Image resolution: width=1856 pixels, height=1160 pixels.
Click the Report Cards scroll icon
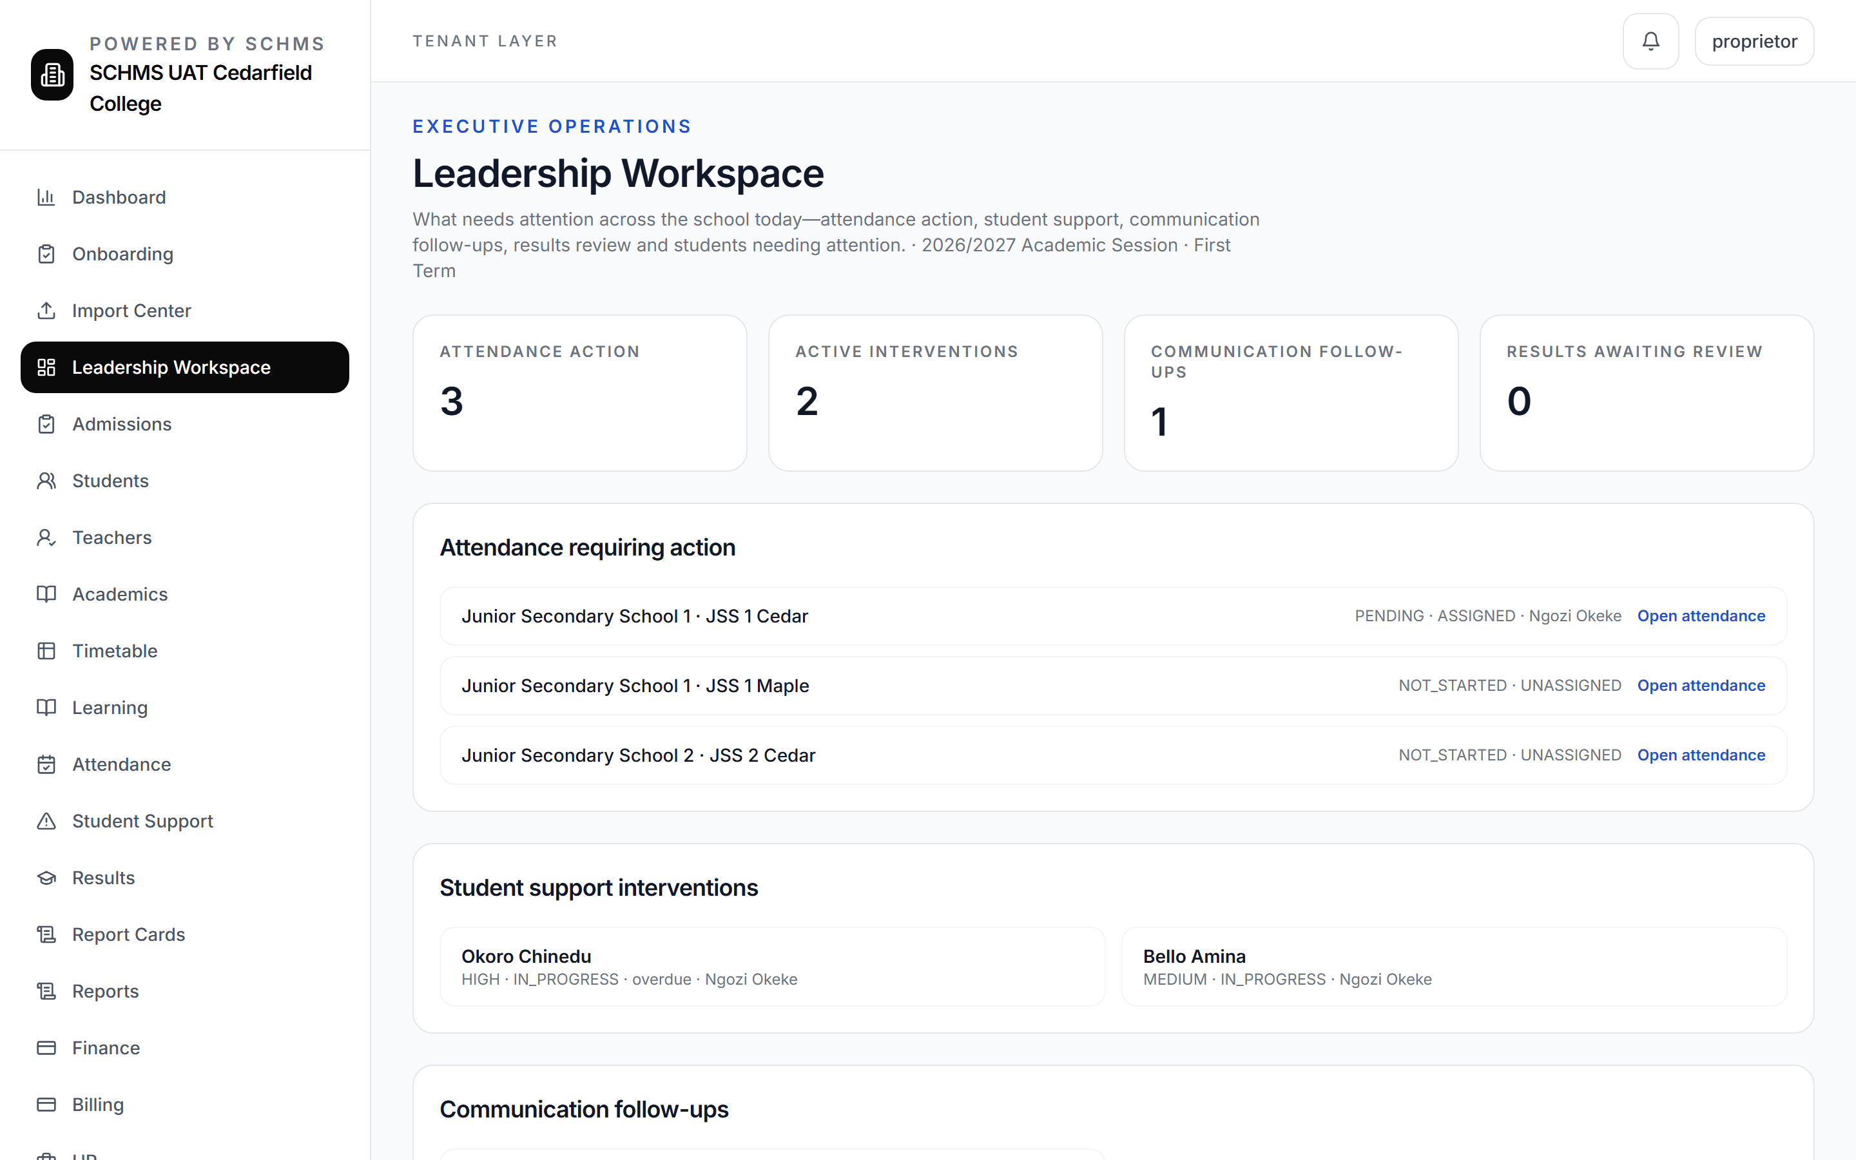coord(46,935)
